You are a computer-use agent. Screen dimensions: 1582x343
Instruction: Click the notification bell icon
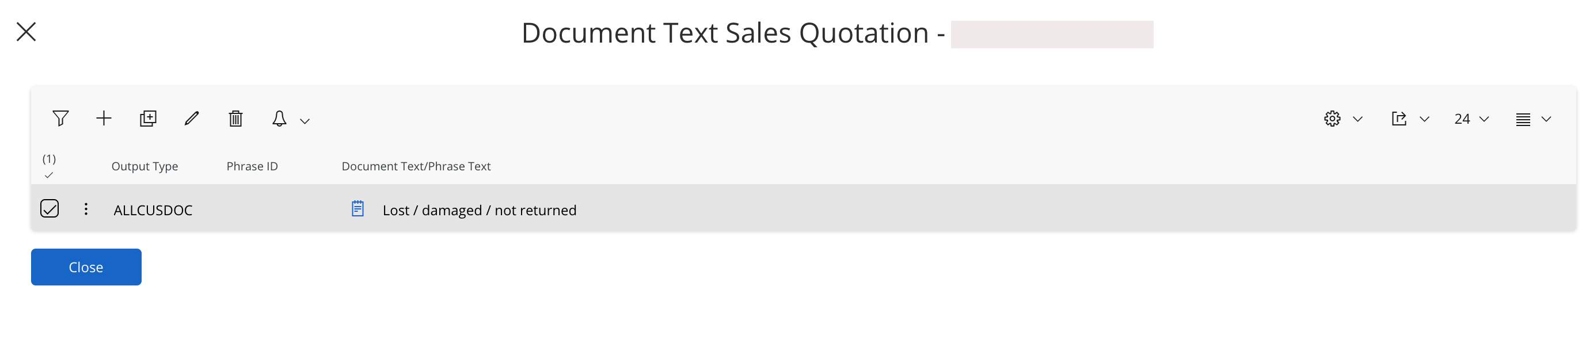pos(279,119)
